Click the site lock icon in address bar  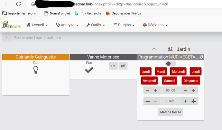pos(33,4)
